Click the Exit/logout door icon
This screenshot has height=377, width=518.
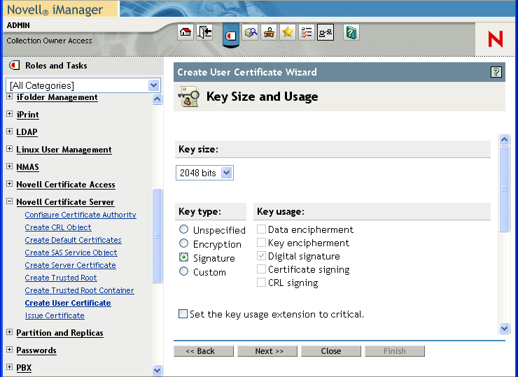(x=204, y=32)
